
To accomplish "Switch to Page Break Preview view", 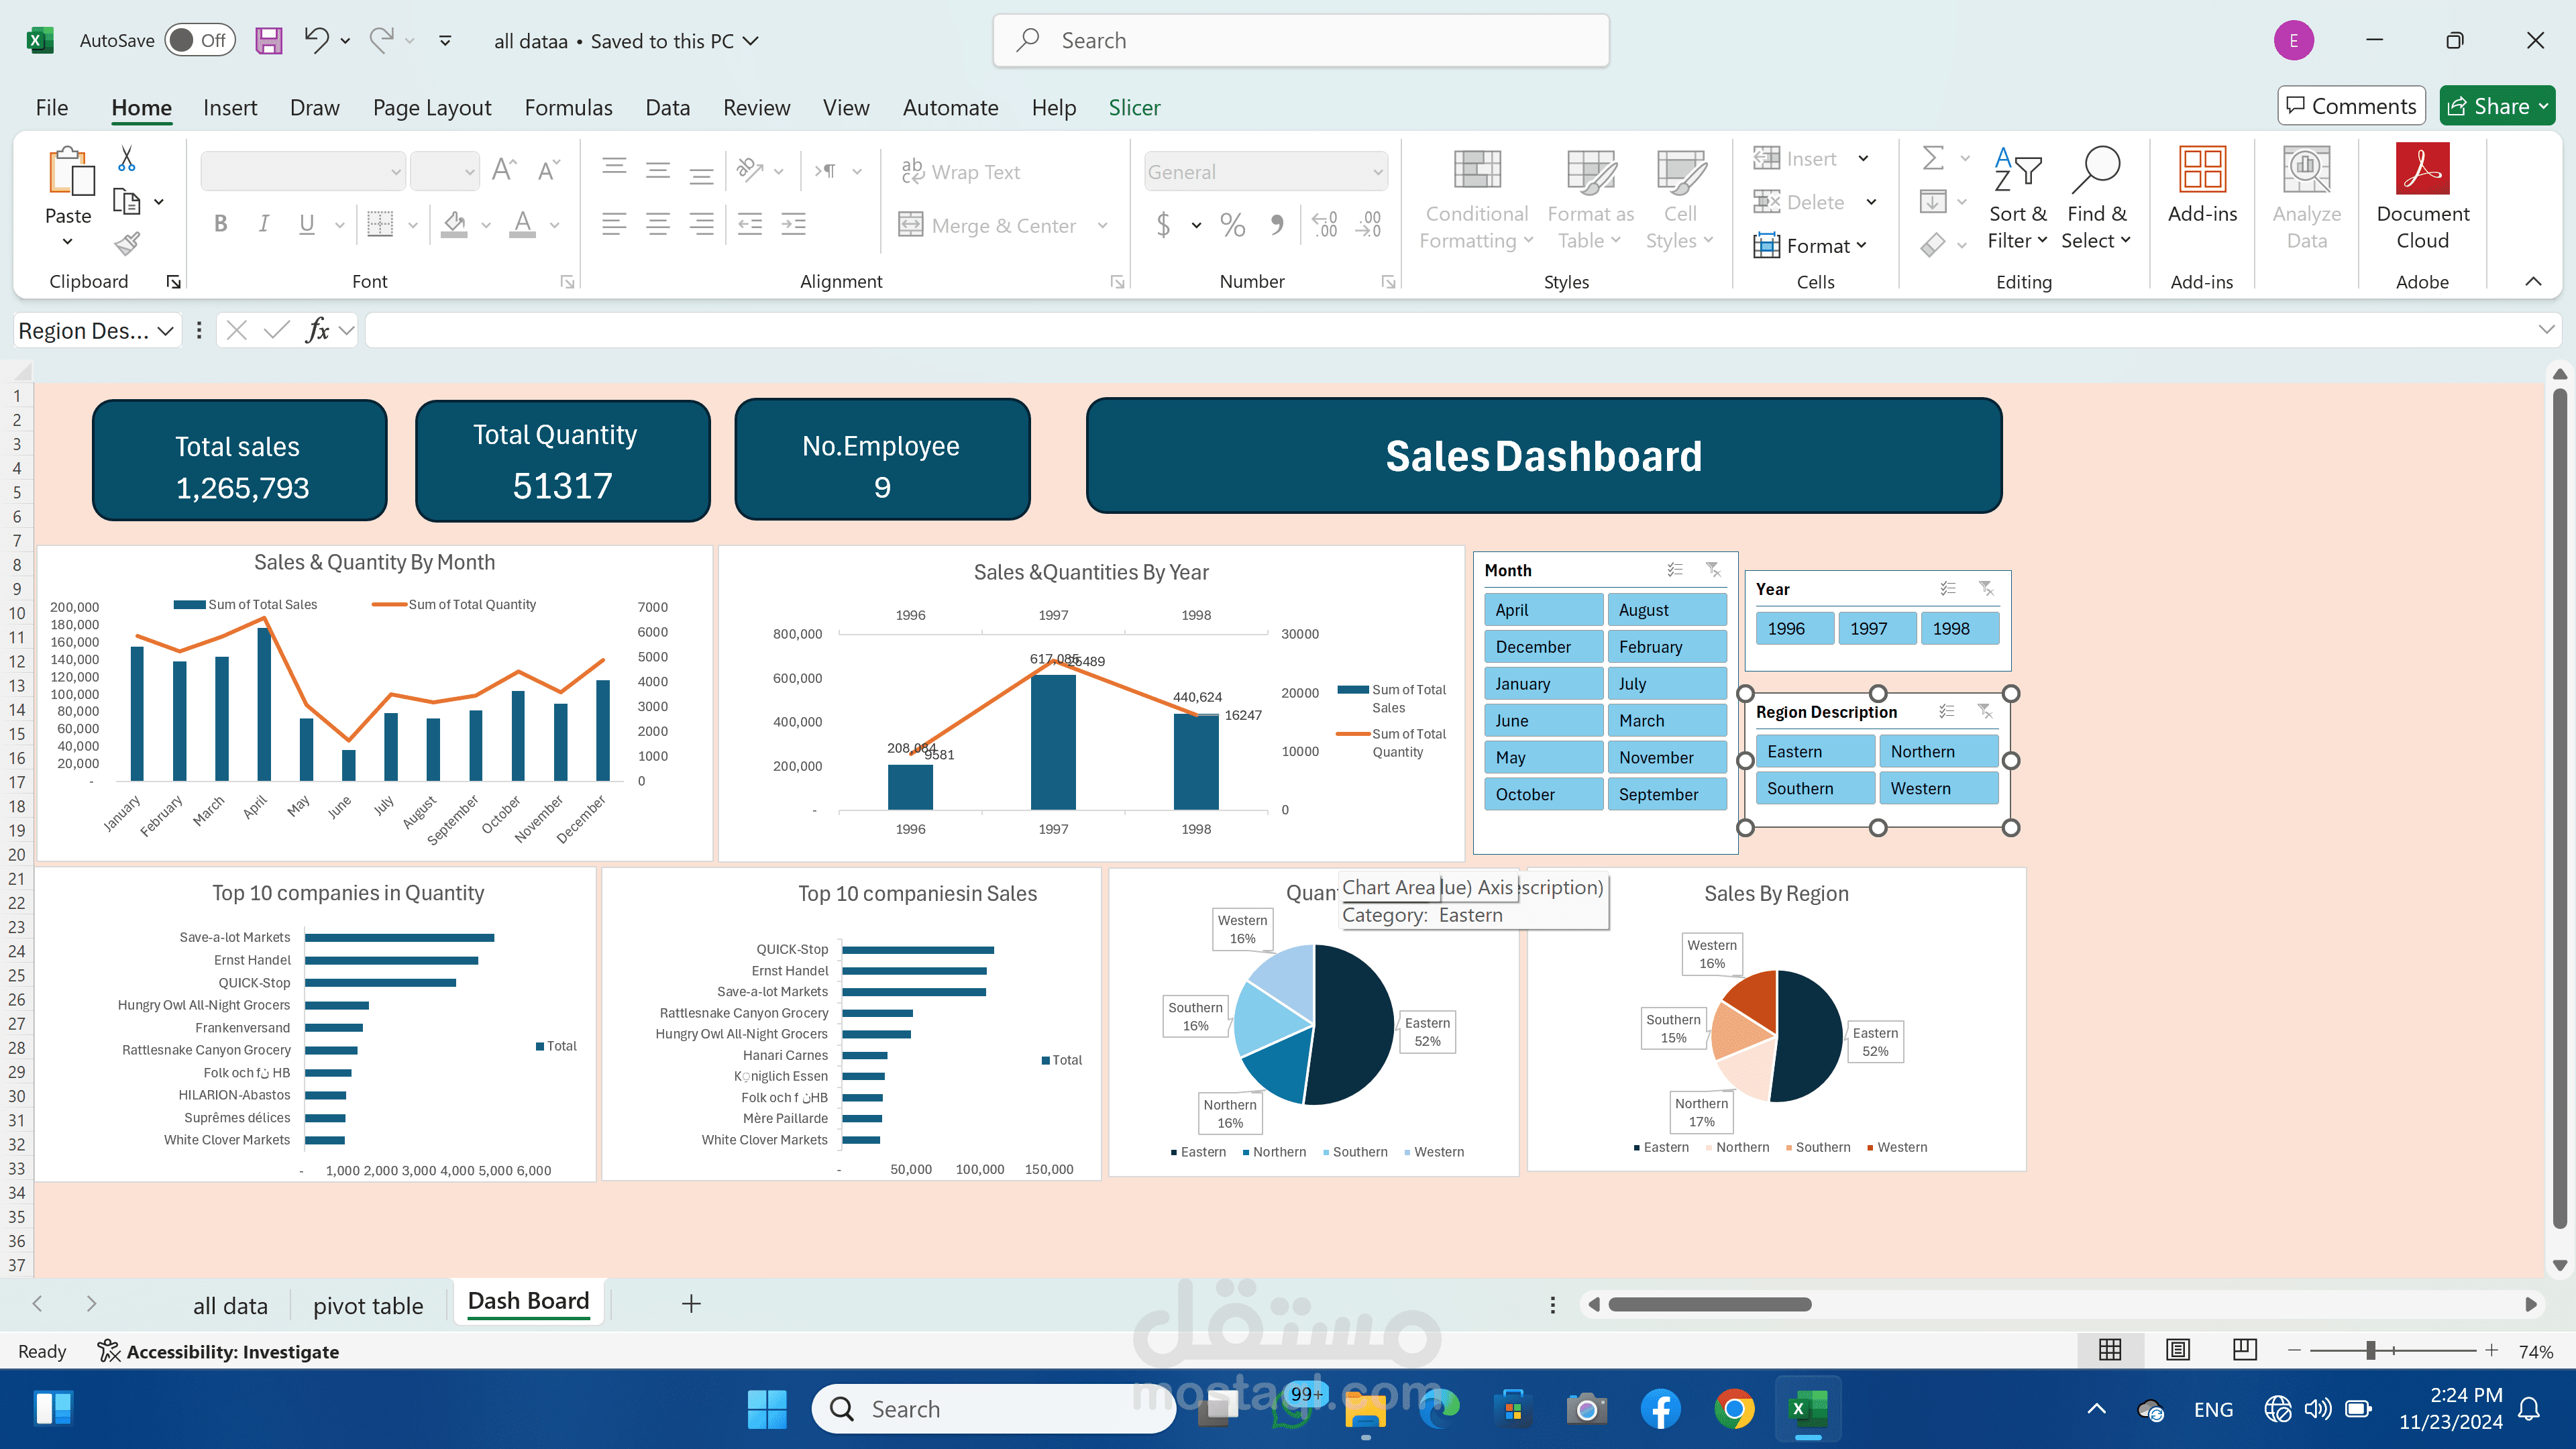I will pyautogui.click(x=2245, y=1351).
